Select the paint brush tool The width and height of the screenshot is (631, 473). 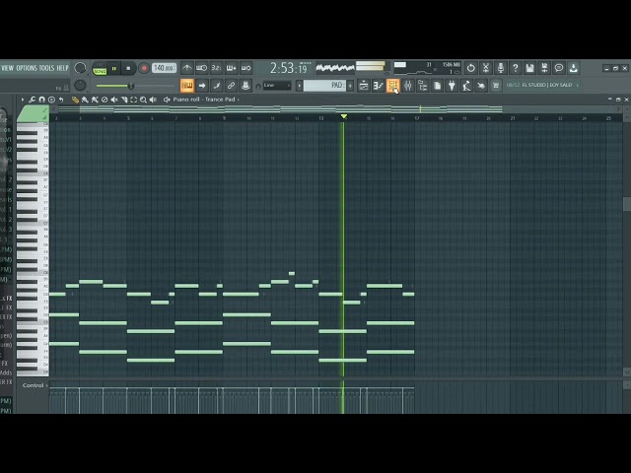[x=85, y=100]
